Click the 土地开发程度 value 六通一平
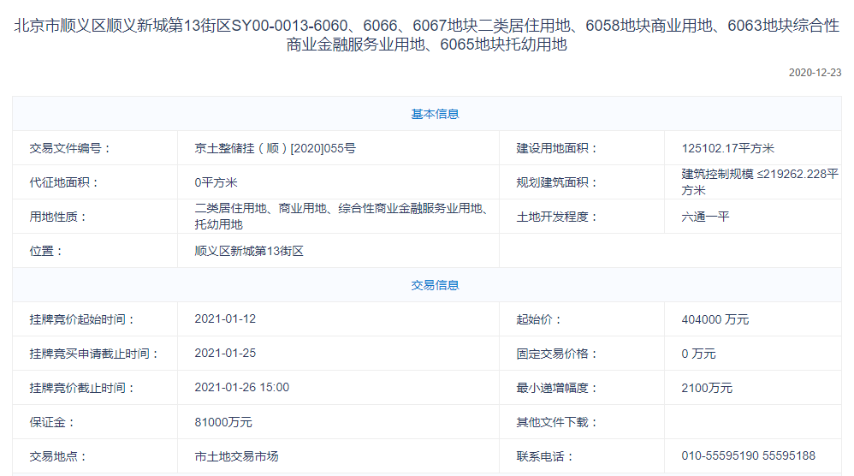854x476 pixels. click(x=705, y=217)
